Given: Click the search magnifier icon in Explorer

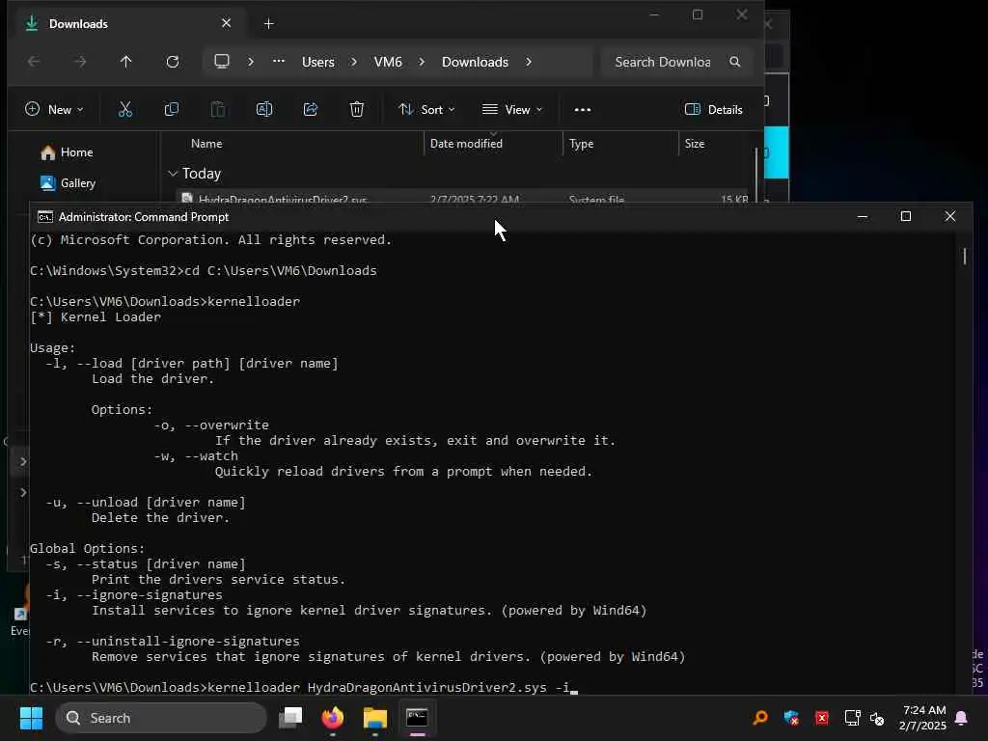Looking at the screenshot, I should (734, 62).
